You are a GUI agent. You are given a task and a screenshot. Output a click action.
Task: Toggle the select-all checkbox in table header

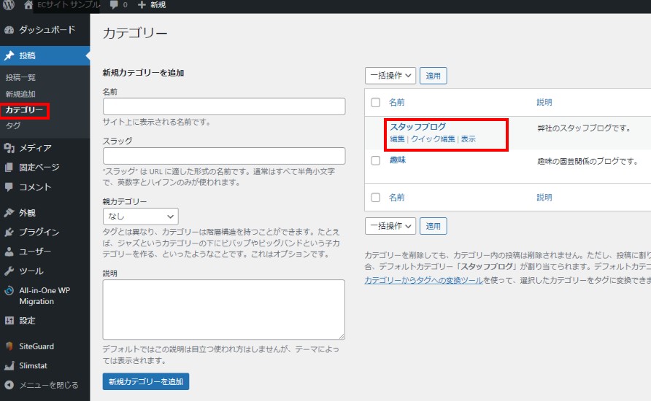point(376,103)
